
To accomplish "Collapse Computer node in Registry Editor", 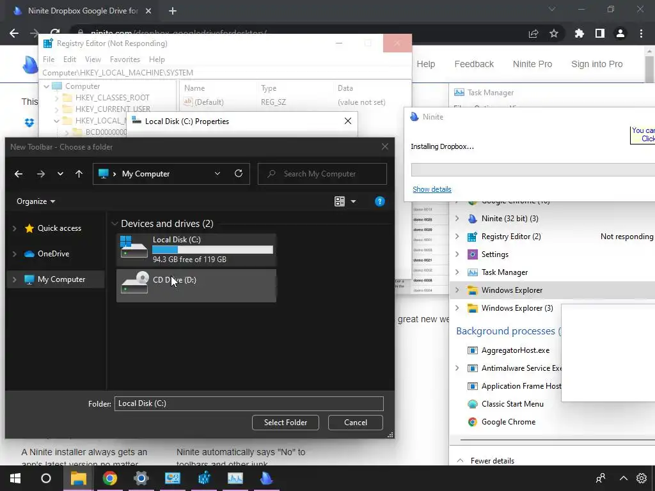I will click(46, 86).
